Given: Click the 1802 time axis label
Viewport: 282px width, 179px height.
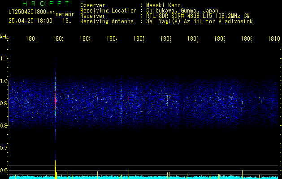Looking at the screenshot, I should (x=58, y=38).
